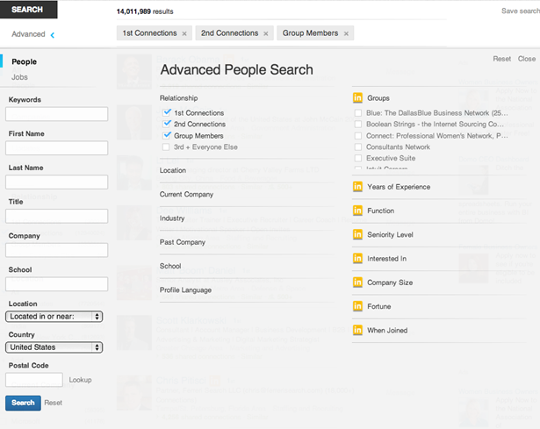Click the blue Search button

[x=23, y=403]
